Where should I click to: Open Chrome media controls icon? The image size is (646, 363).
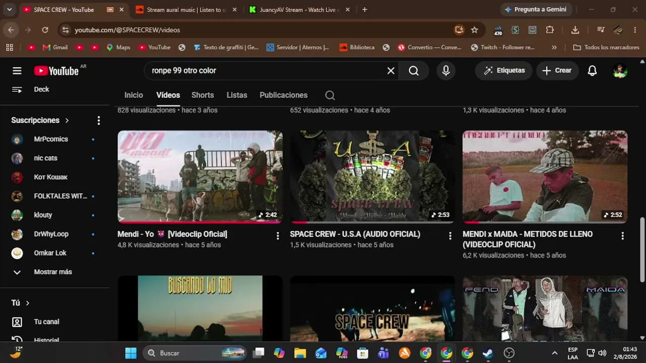pos(600,30)
